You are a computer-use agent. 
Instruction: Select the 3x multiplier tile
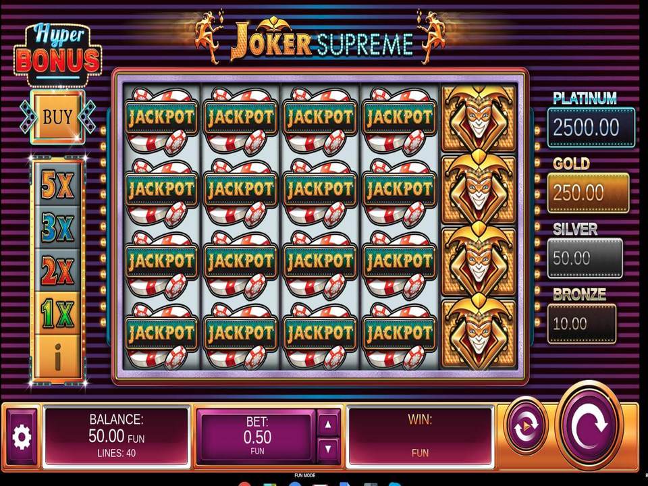point(57,227)
